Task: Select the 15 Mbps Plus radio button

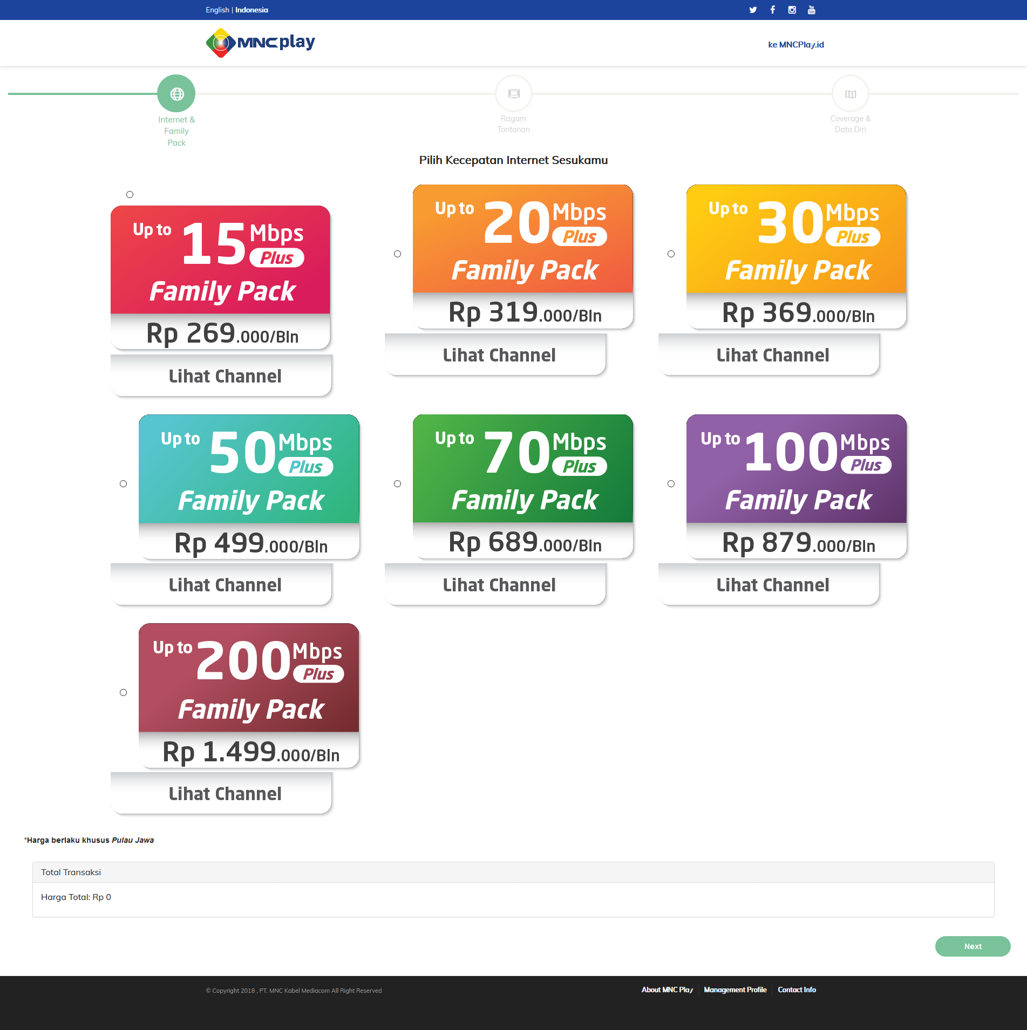Action: (130, 194)
